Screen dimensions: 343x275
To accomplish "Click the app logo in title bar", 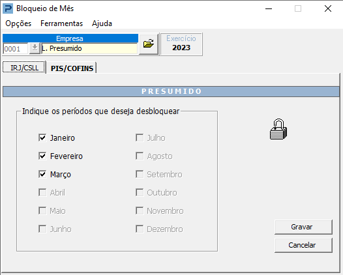I will point(8,8).
